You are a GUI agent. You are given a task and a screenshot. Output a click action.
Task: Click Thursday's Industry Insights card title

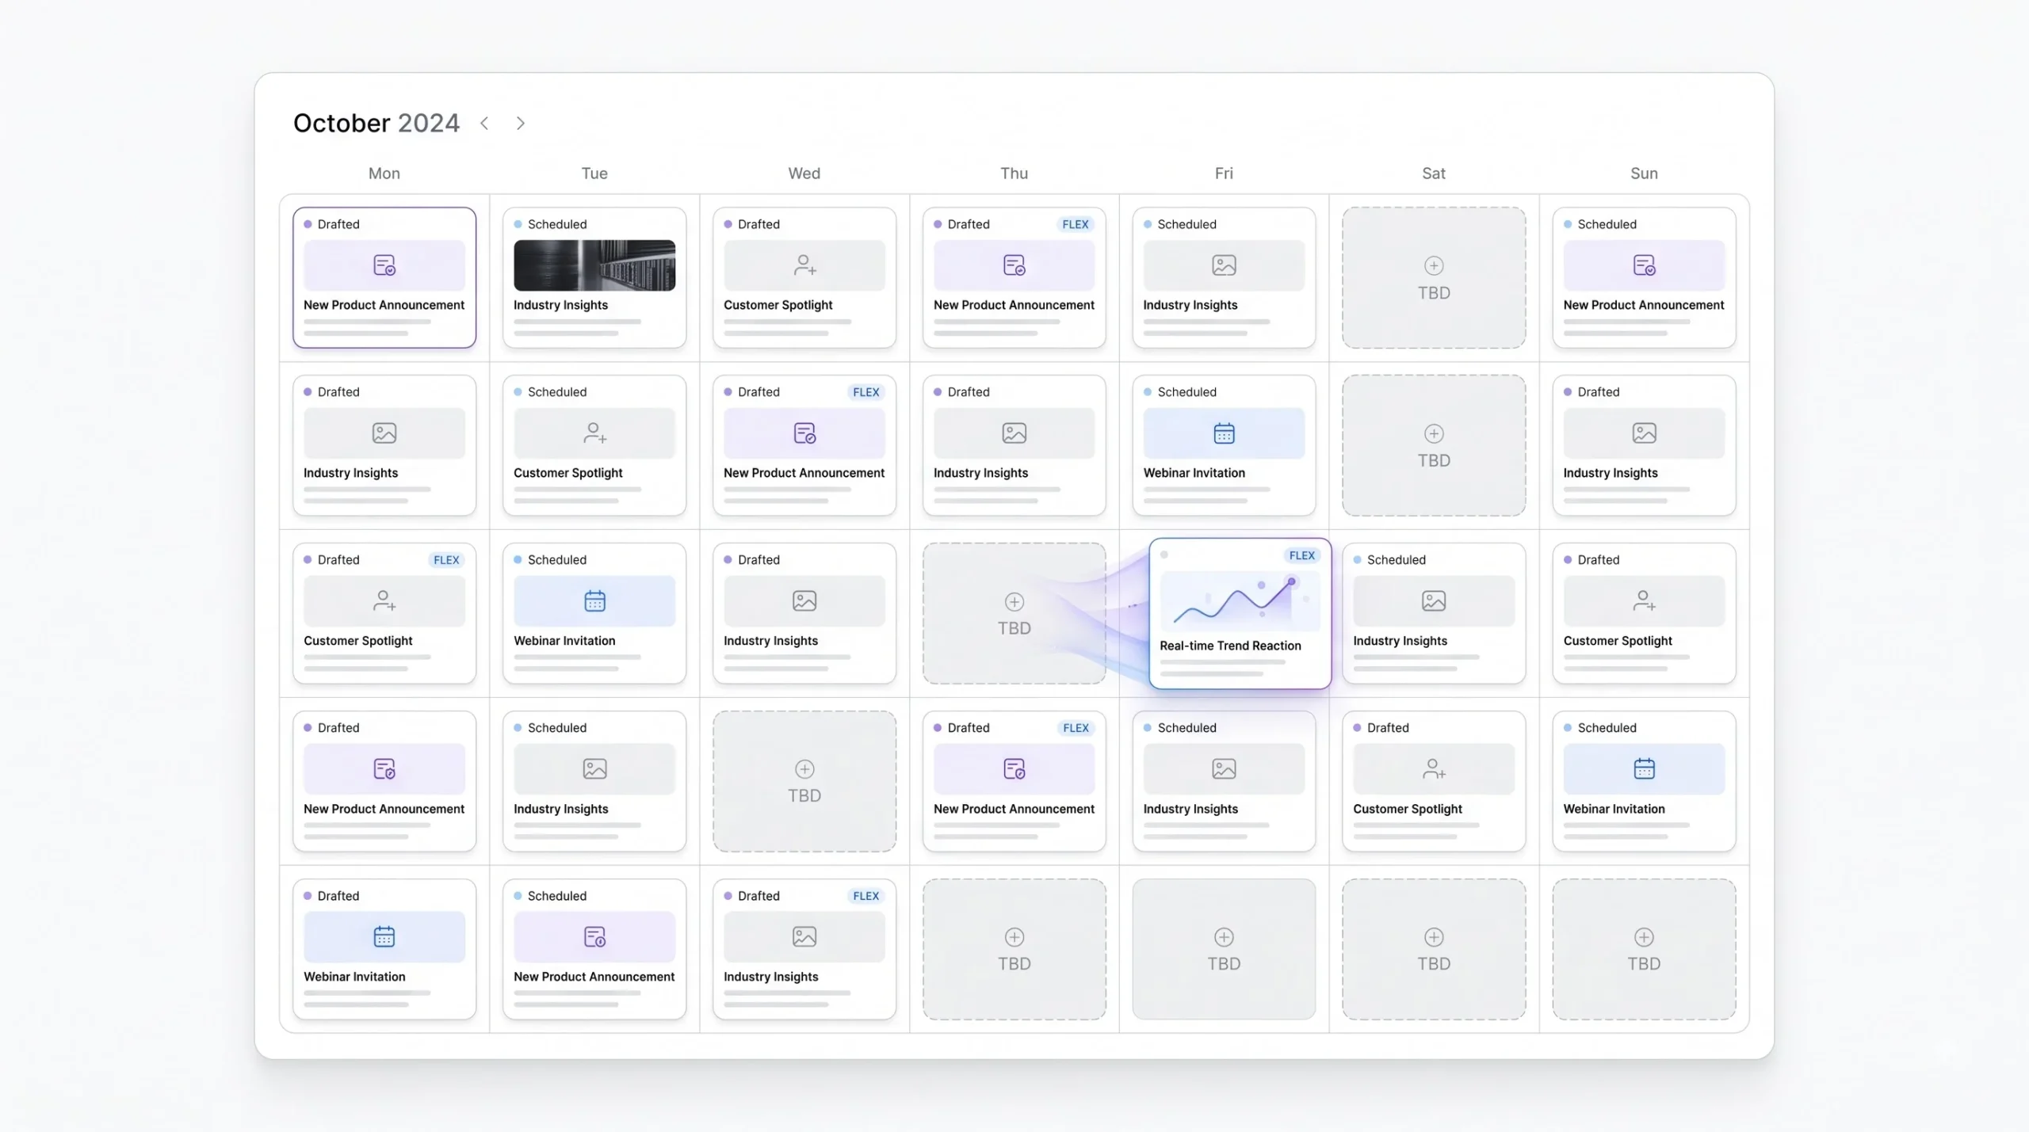pyautogui.click(x=980, y=472)
